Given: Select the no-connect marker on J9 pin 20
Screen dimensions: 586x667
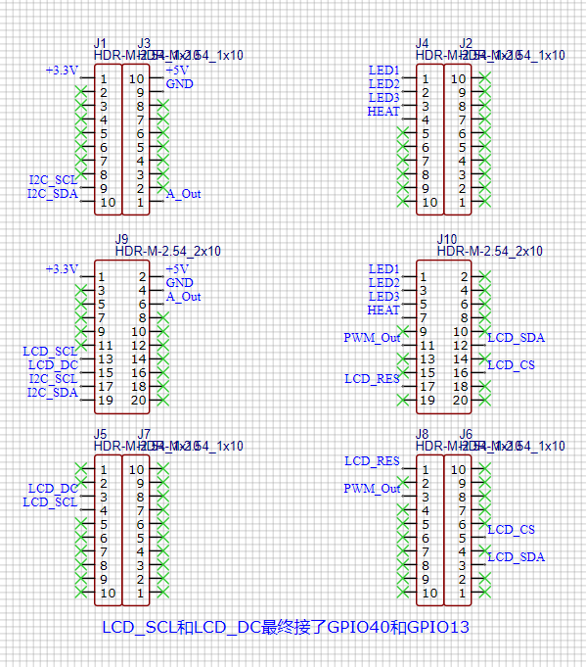Looking at the screenshot, I should tap(162, 401).
